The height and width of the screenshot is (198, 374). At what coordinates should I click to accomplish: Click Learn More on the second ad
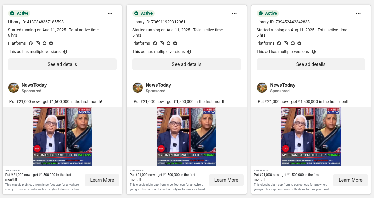tap(226, 180)
